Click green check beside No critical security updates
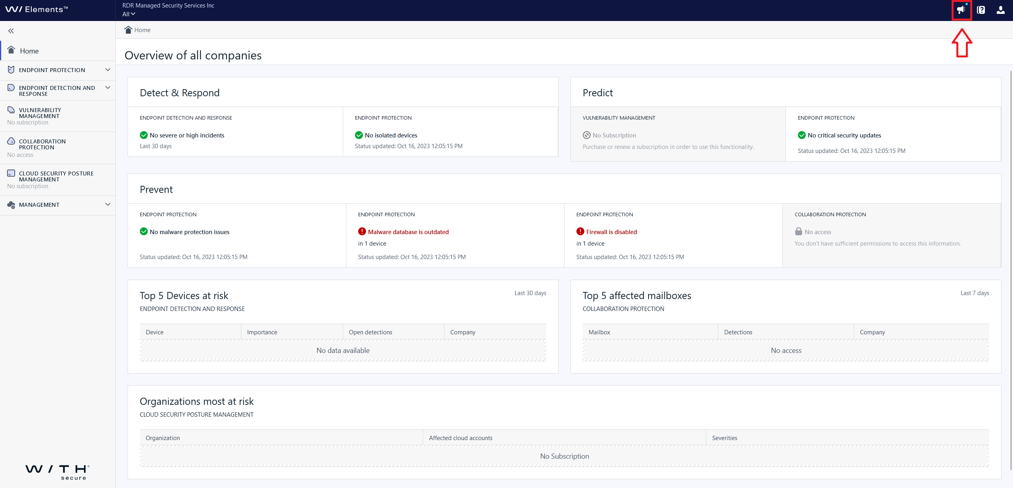Screen dimensions: 1013x488 click(802, 135)
